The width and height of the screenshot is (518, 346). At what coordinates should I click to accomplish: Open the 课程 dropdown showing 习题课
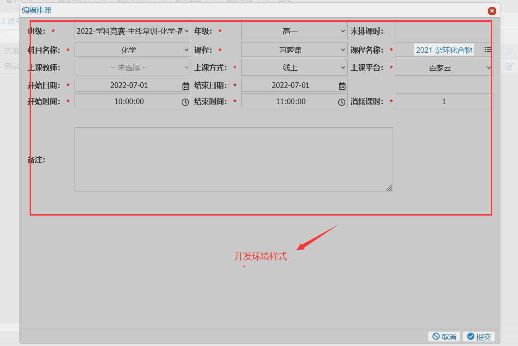294,49
